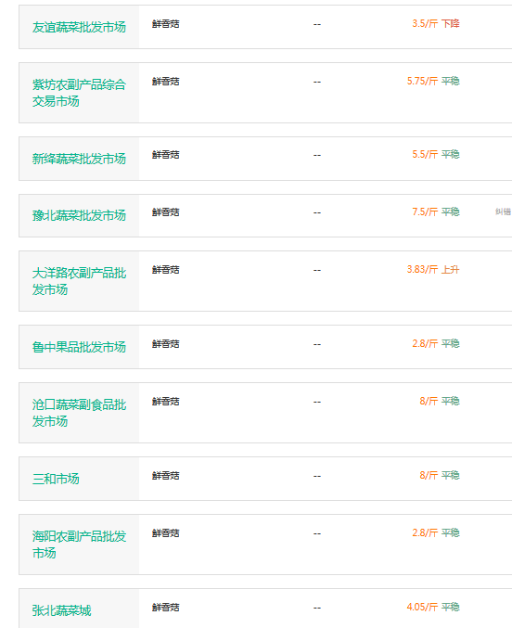Click the 三和市场 market name
512x628 pixels.
[x=56, y=479]
